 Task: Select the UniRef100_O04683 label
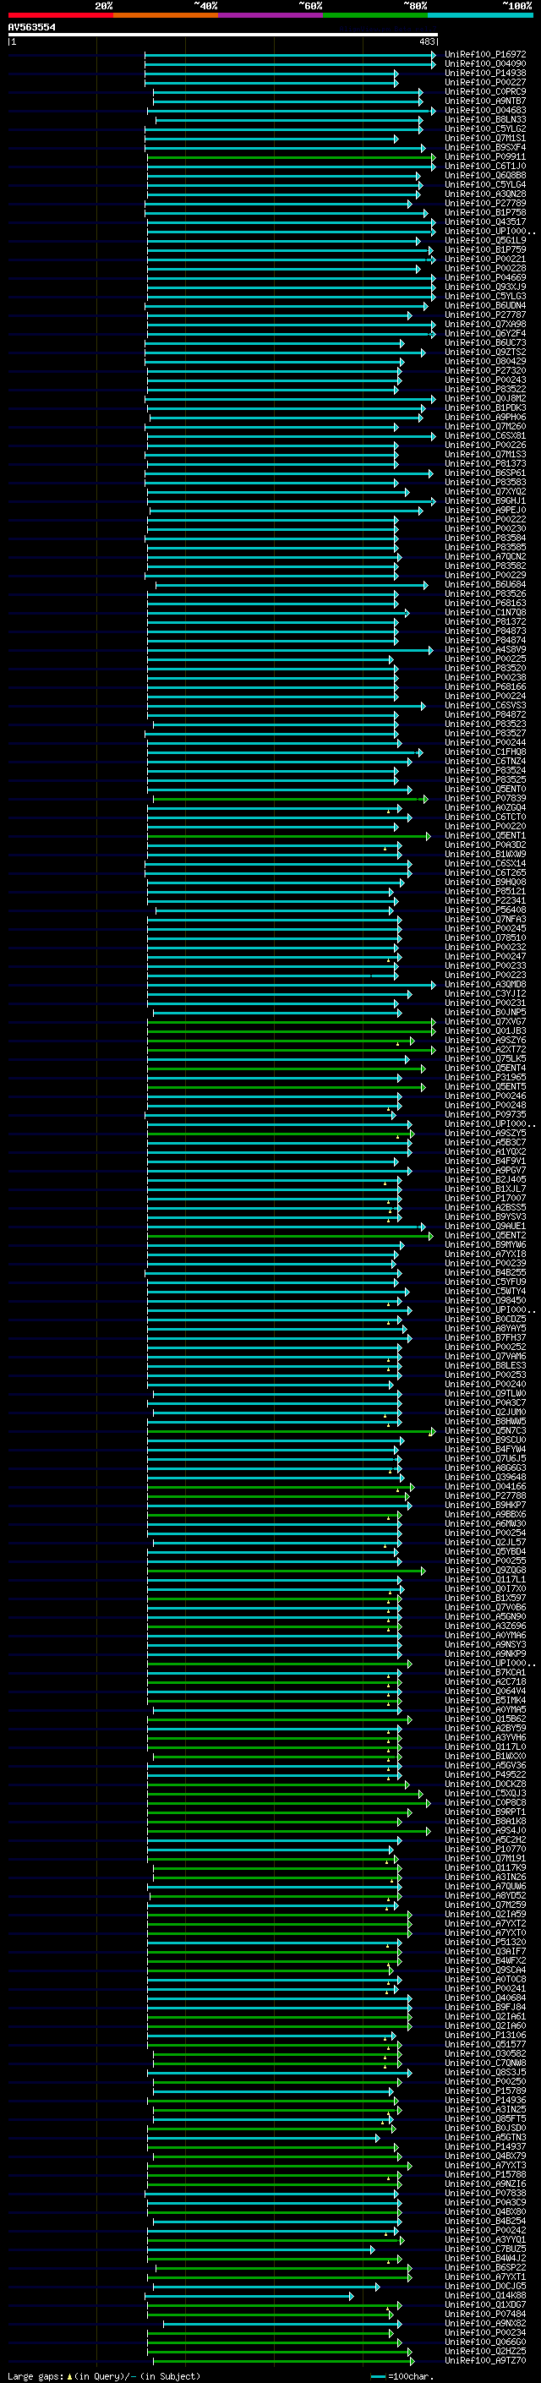tap(484, 110)
